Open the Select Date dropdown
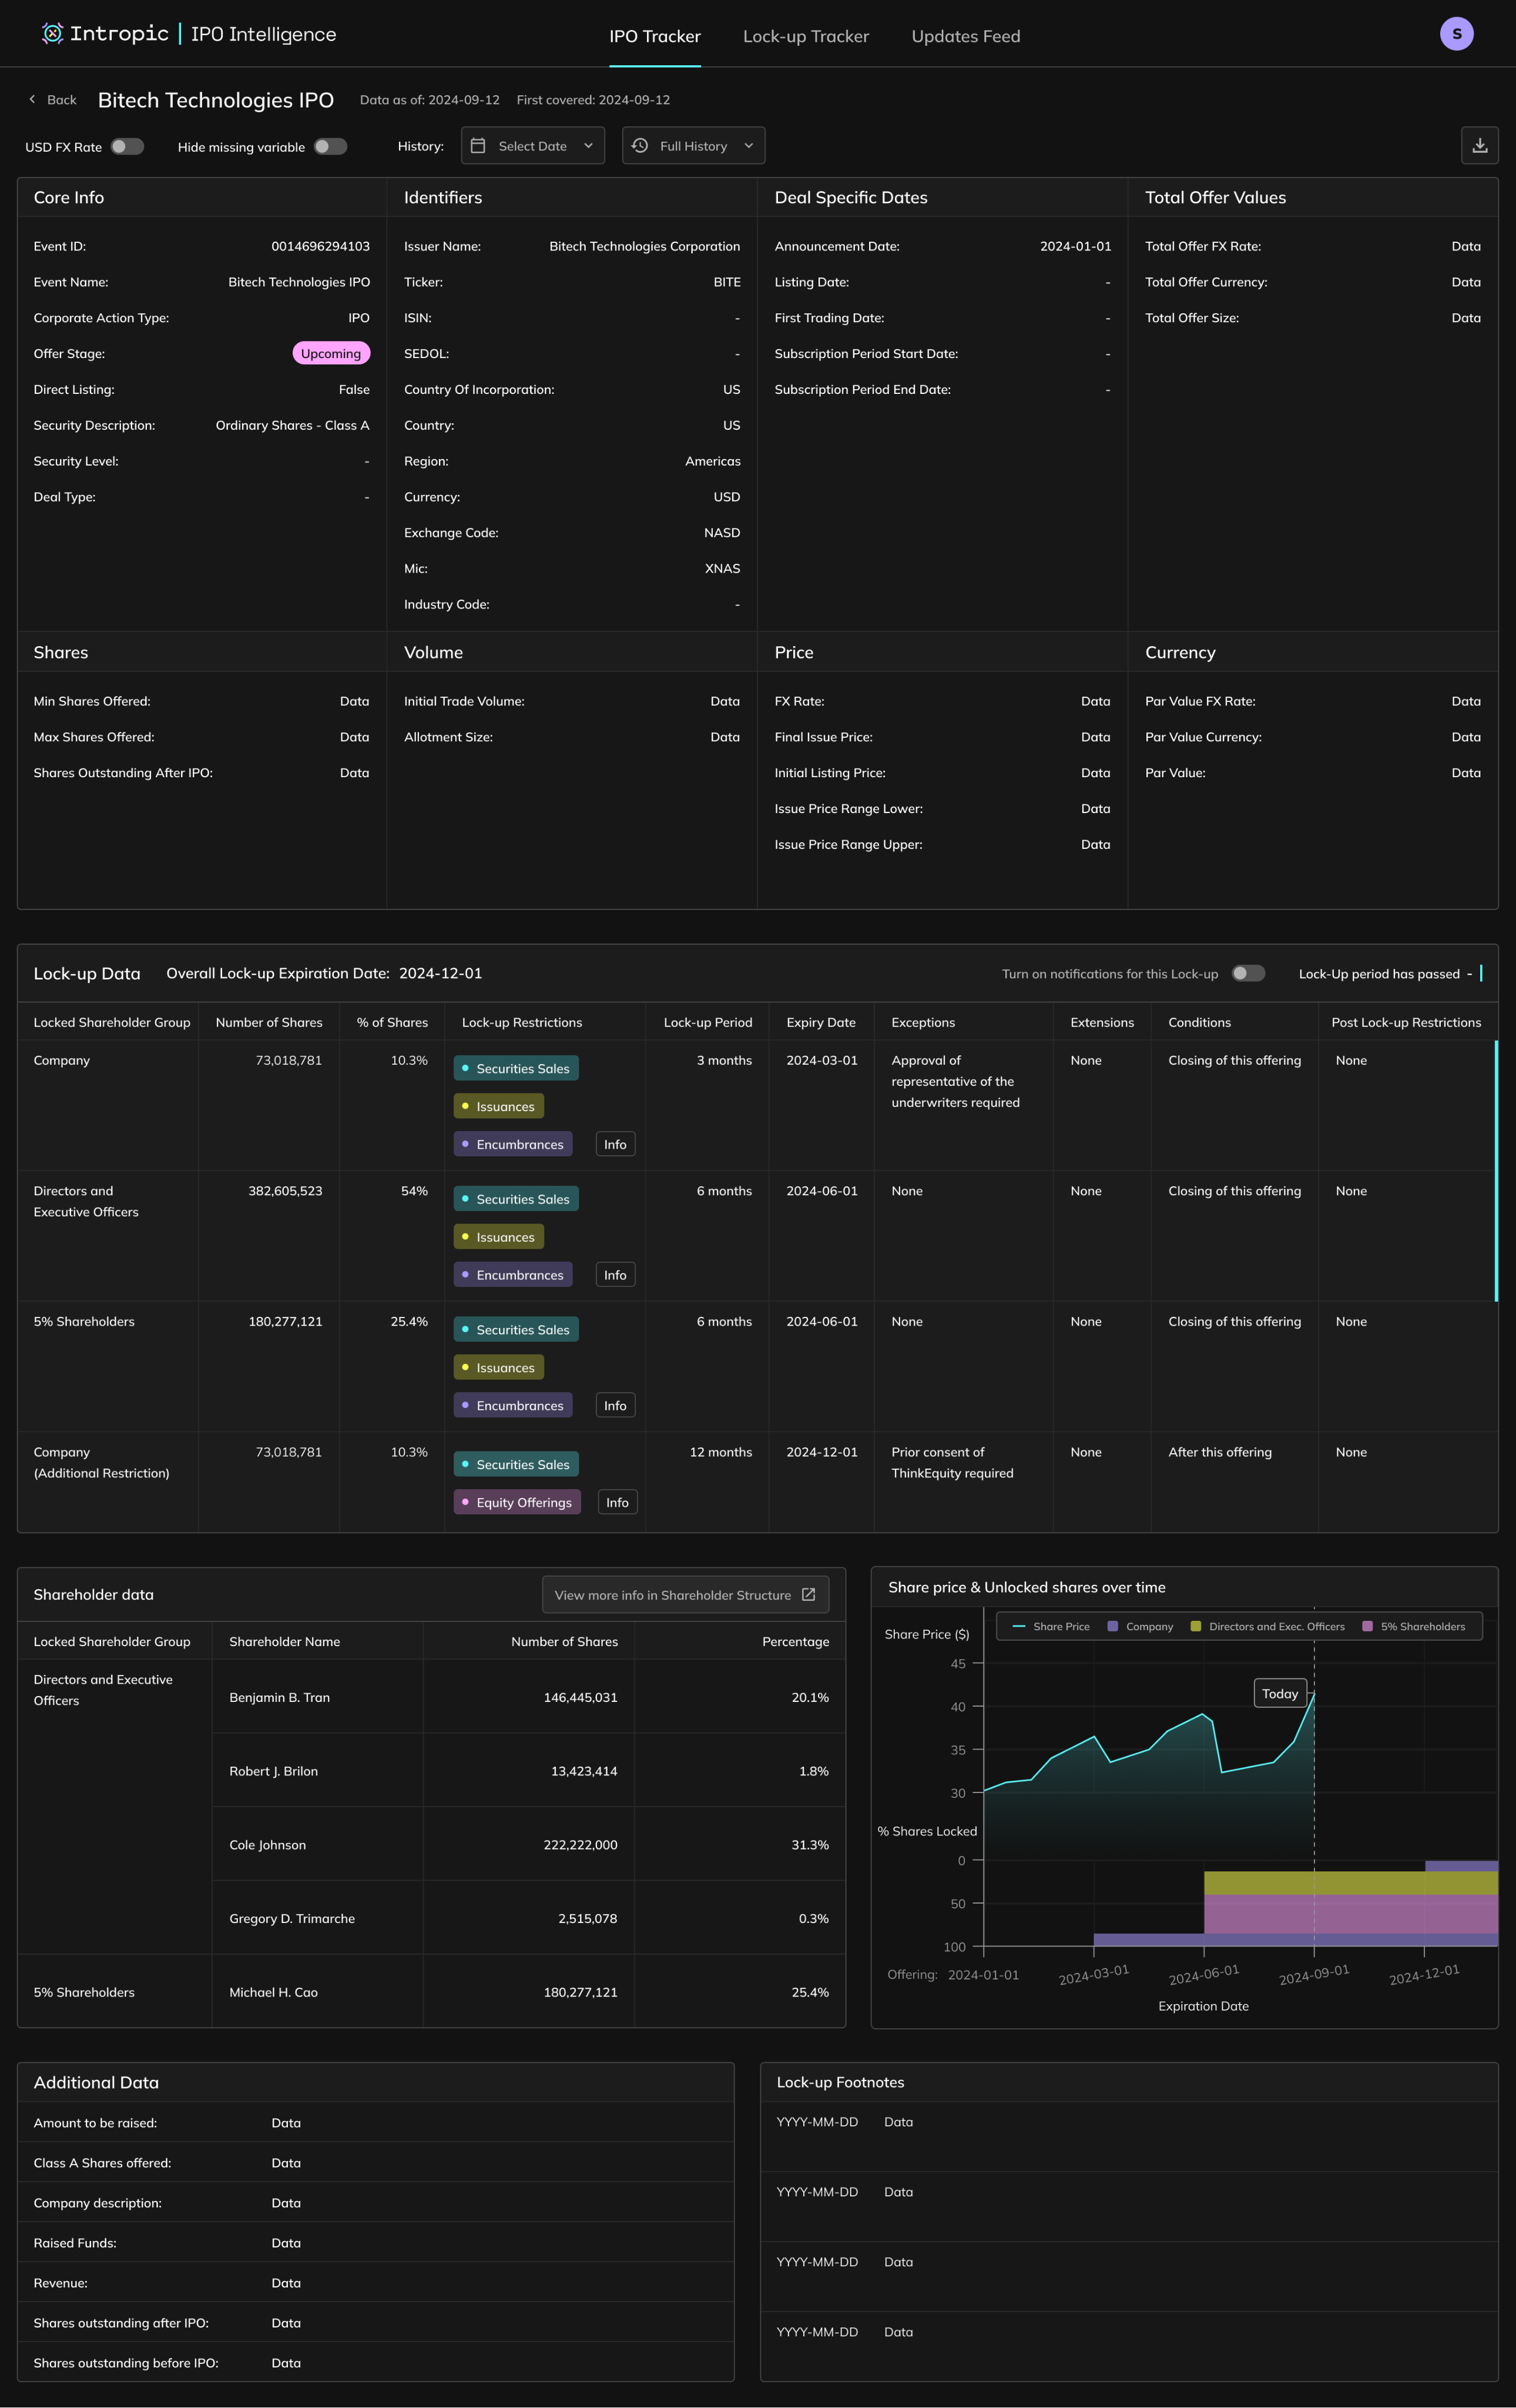1516x2408 pixels. 532,146
